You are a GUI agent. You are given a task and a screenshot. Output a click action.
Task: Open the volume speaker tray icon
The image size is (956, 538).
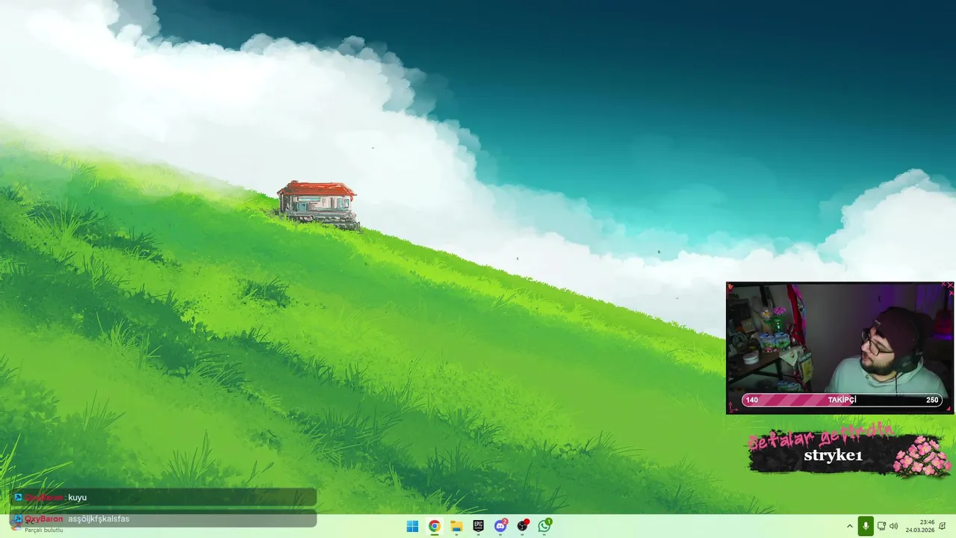pos(893,526)
